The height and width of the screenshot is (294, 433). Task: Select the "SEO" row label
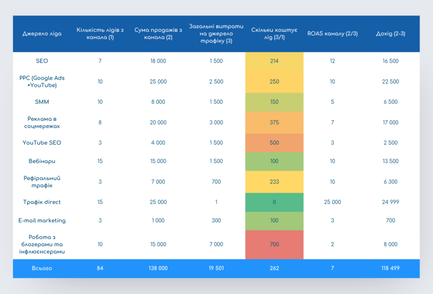[42, 61]
